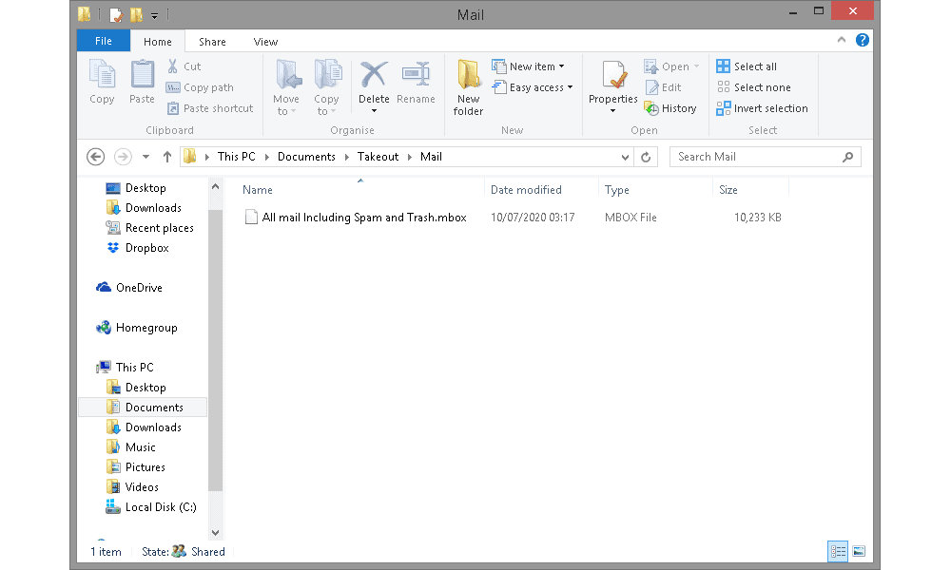Create a New folder

click(x=468, y=87)
